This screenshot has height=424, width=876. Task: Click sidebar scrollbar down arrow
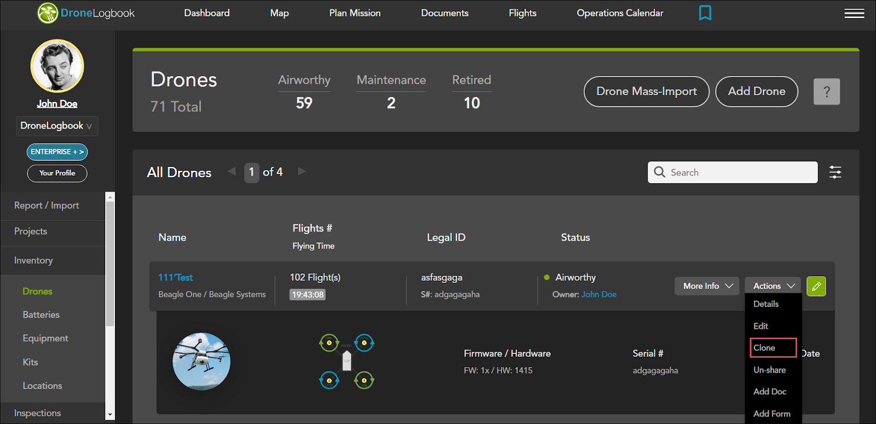pyautogui.click(x=110, y=415)
